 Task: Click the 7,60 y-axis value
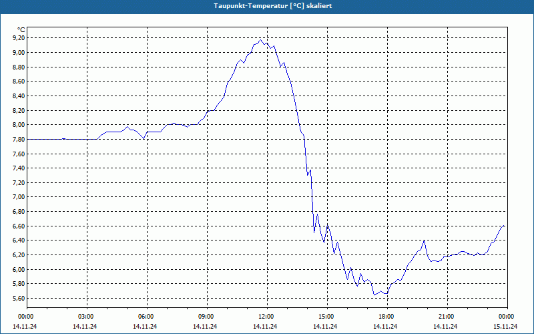(19, 154)
